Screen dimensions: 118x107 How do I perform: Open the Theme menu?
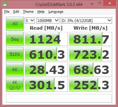pyautogui.click(x=28, y=12)
